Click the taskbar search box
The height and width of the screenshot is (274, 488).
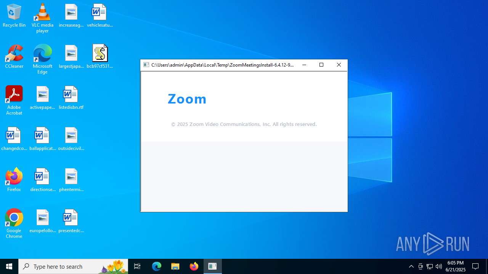point(73,266)
